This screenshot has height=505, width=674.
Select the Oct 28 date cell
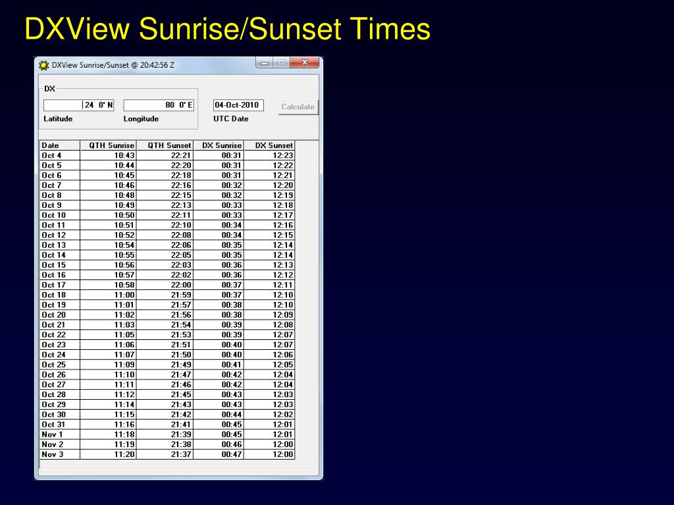pos(60,395)
